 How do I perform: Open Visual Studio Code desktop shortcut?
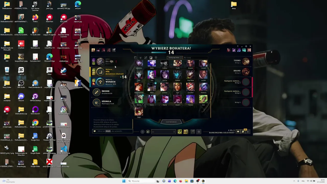[x=63, y=150]
